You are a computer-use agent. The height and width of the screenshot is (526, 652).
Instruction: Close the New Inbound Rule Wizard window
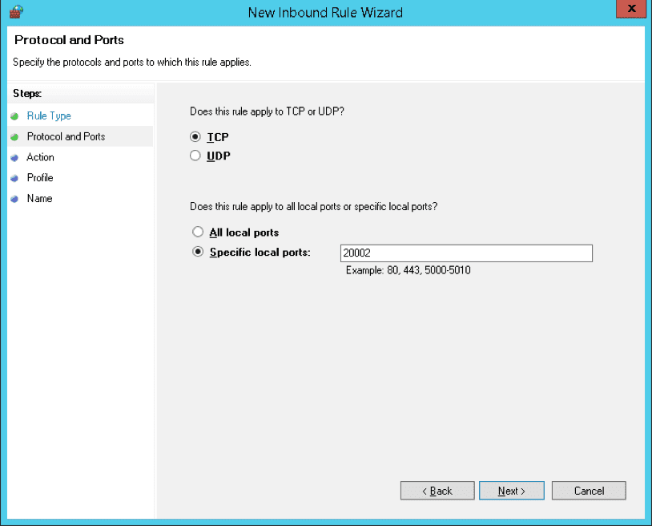point(631,9)
